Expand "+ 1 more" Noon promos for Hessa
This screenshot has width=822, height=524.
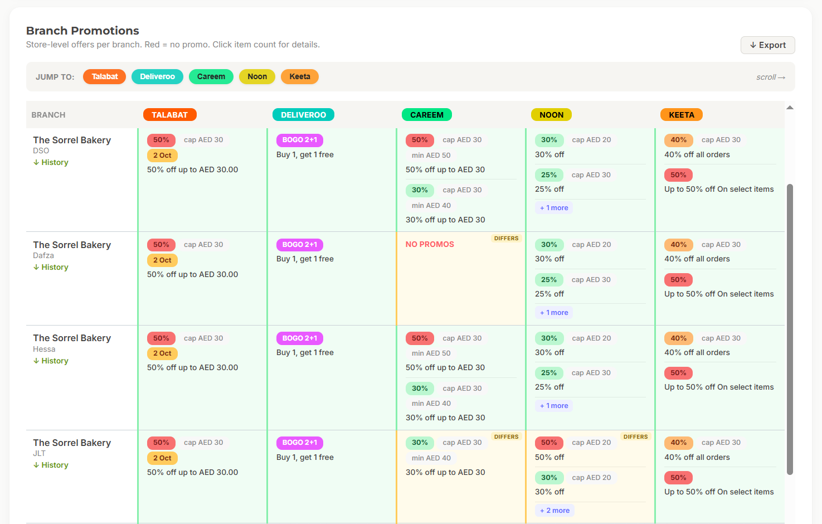pyautogui.click(x=554, y=406)
